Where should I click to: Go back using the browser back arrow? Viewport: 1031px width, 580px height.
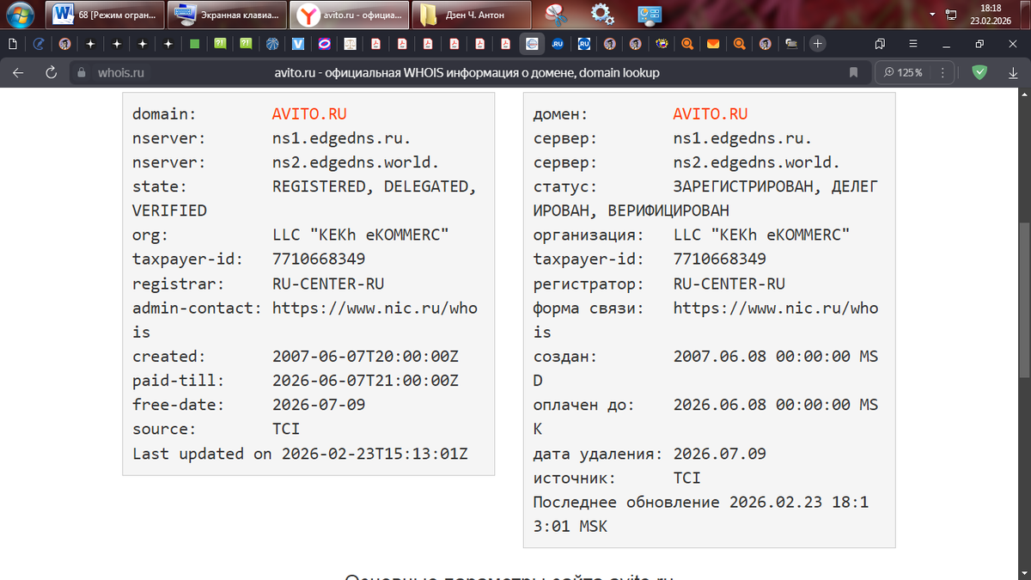pyautogui.click(x=18, y=73)
